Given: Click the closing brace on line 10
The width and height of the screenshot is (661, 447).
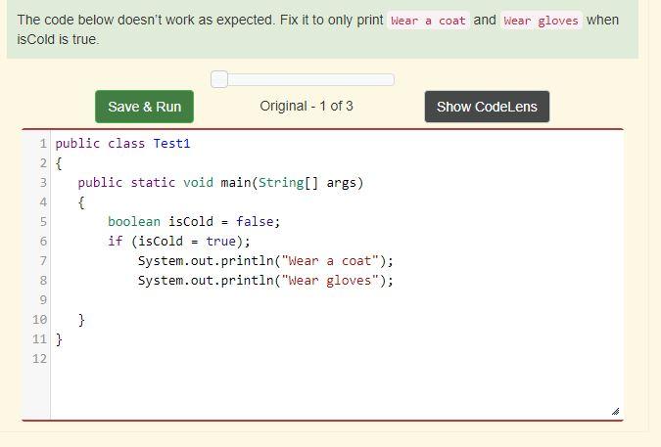Looking at the screenshot, I should [81, 320].
